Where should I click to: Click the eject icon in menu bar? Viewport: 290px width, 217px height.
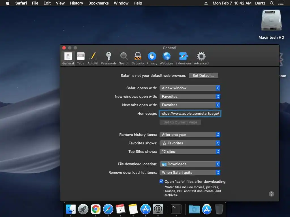pyautogui.click(x=206, y=3)
